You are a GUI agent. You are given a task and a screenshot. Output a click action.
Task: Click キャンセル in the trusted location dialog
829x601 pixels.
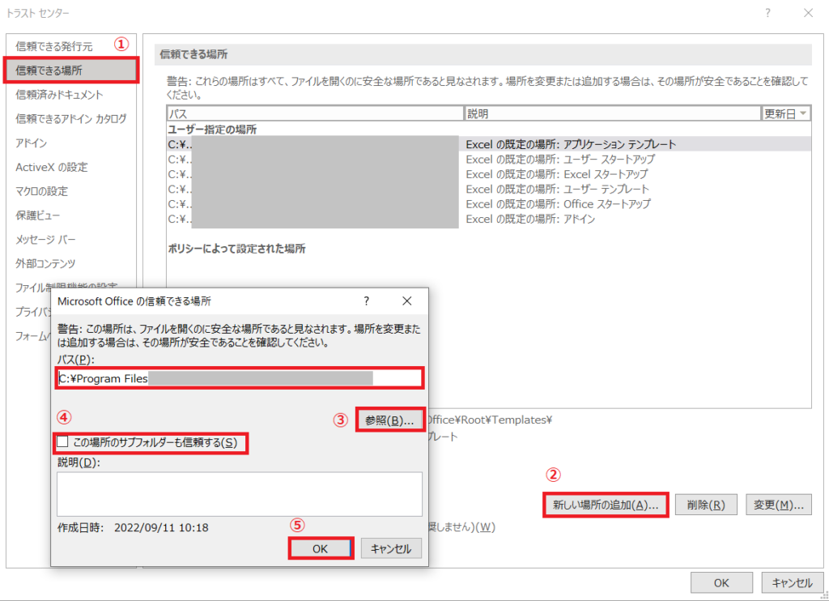[x=391, y=548]
